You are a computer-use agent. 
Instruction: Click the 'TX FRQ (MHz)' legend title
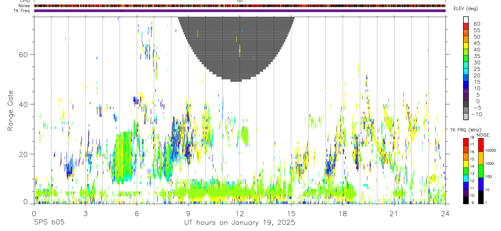(x=466, y=130)
